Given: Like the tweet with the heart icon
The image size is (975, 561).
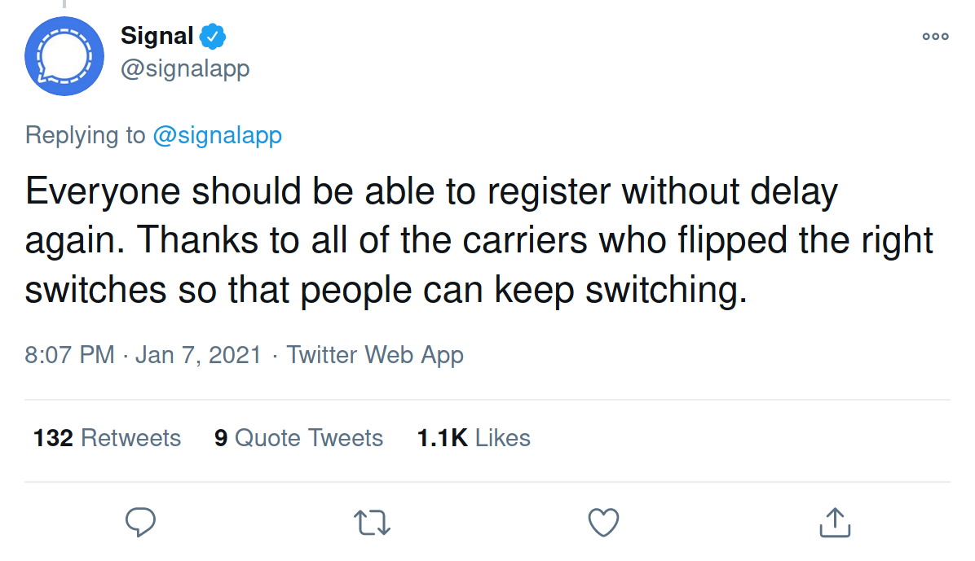Looking at the screenshot, I should 604,522.
